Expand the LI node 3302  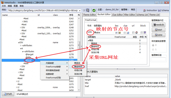pyautogui.click(x=17, y=81)
